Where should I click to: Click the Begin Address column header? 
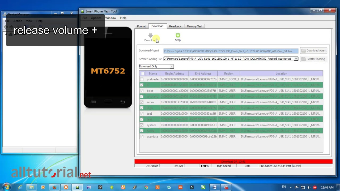[175, 74]
